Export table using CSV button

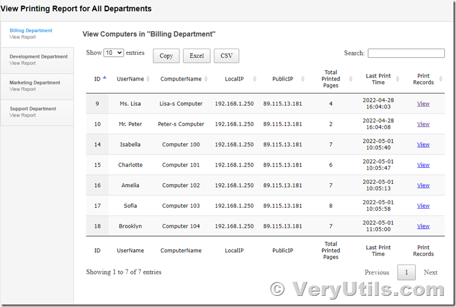click(227, 56)
